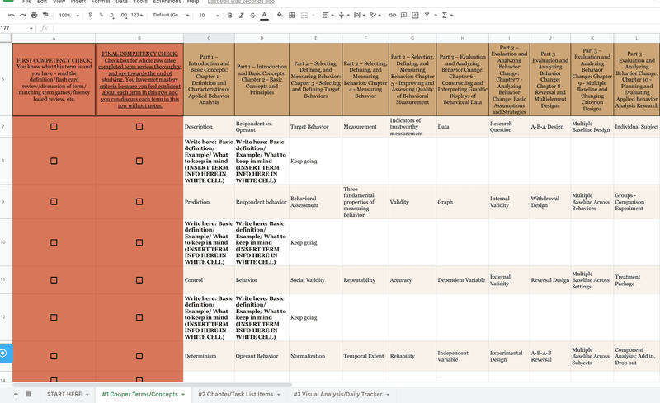Select the 'Social Validity' cell
660x403 pixels.
click(x=316, y=279)
